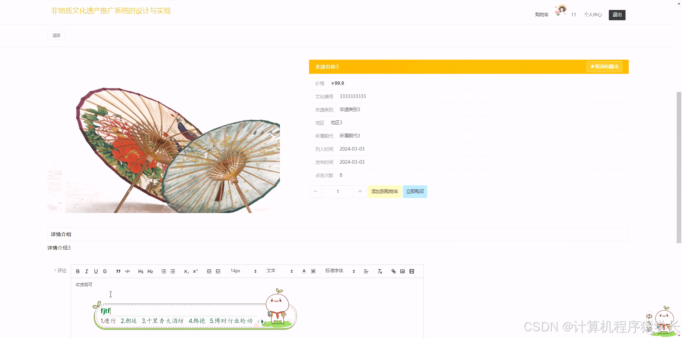Insert a video into the comment
The image size is (682, 338).
(x=412, y=271)
